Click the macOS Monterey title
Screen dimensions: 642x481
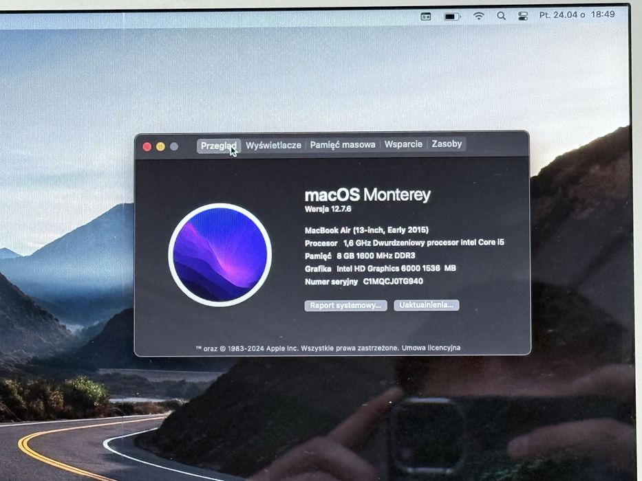click(x=367, y=194)
